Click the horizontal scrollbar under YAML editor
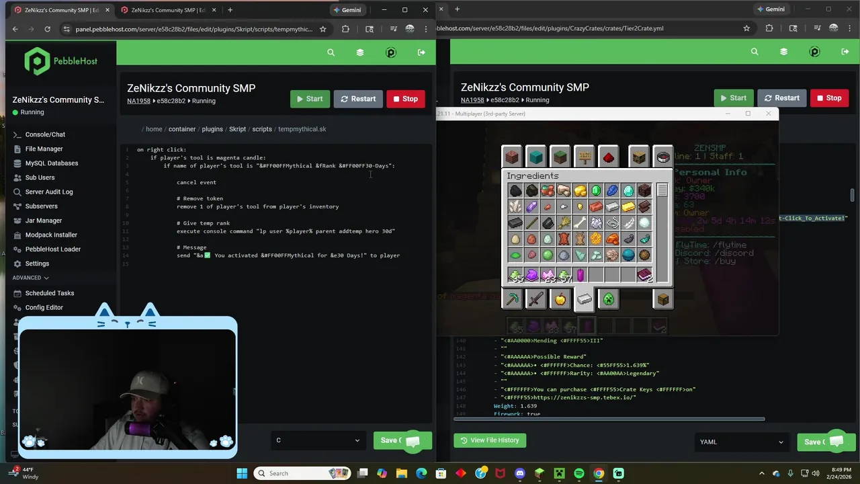 click(609, 419)
